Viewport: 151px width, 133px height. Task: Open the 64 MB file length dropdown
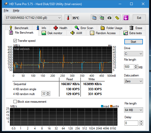[133, 110]
